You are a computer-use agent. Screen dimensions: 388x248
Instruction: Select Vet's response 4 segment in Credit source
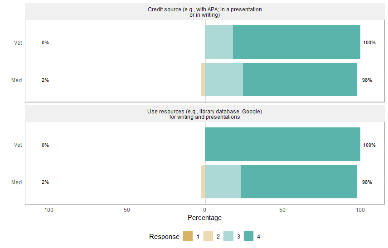(296, 42)
